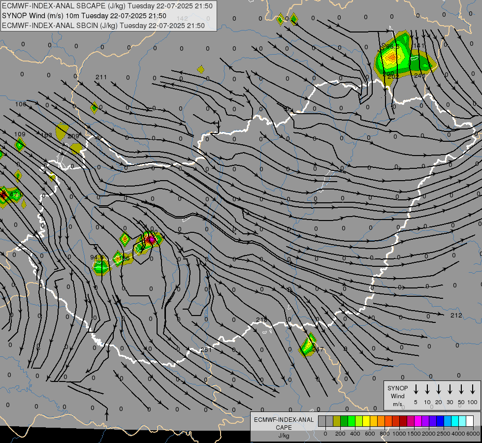The height and width of the screenshot is (443, 482).
Task: Click the wind legend arrow labeled 20
Action: click(439, 389)
